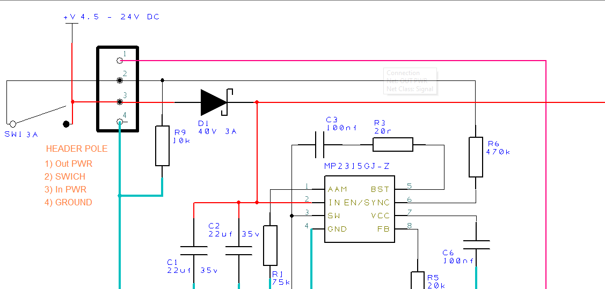Select capacitor C3 symbol
This screenshot has width=605, height=289.
click(319, 145)
